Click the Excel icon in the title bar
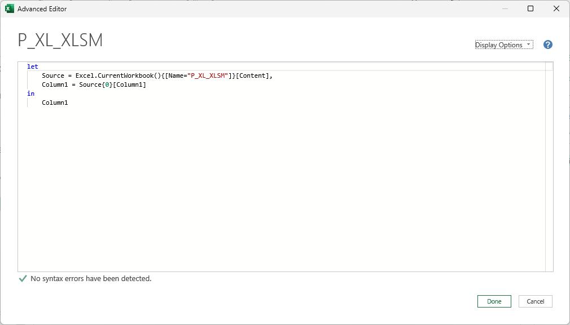Viewport: 570px width, 325px height. click(x=10, y=8)
